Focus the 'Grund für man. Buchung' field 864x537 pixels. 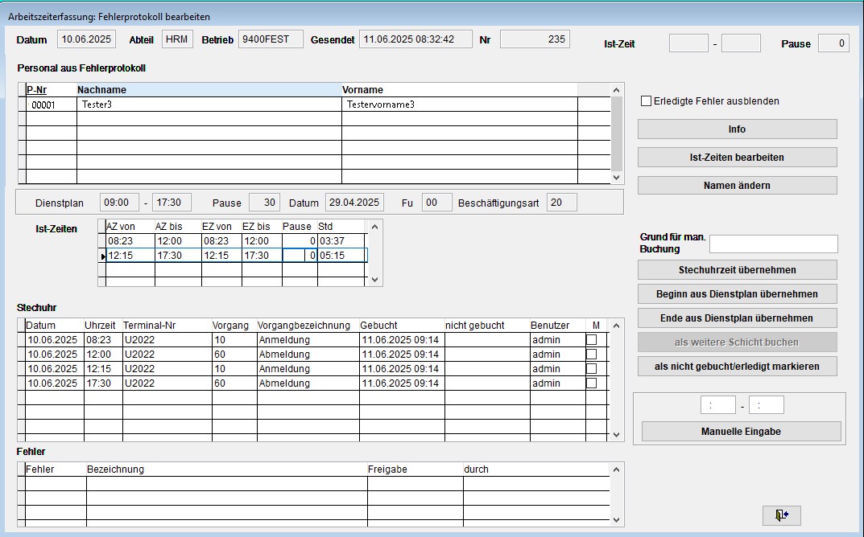click(774, 244)
